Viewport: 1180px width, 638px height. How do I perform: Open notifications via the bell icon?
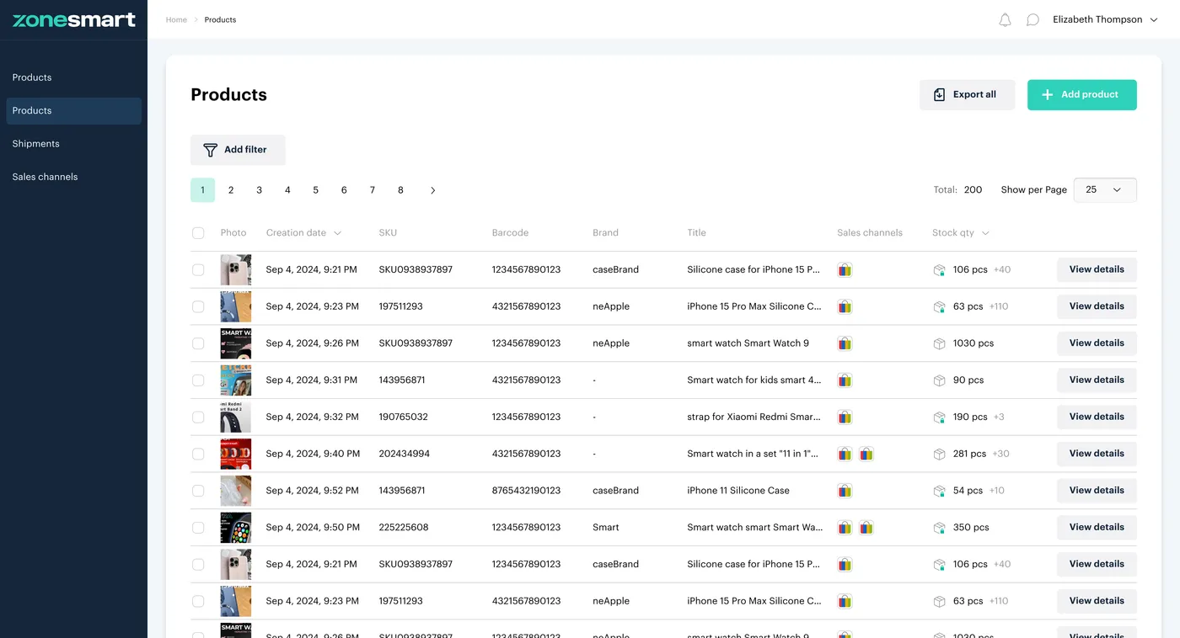1005,19
